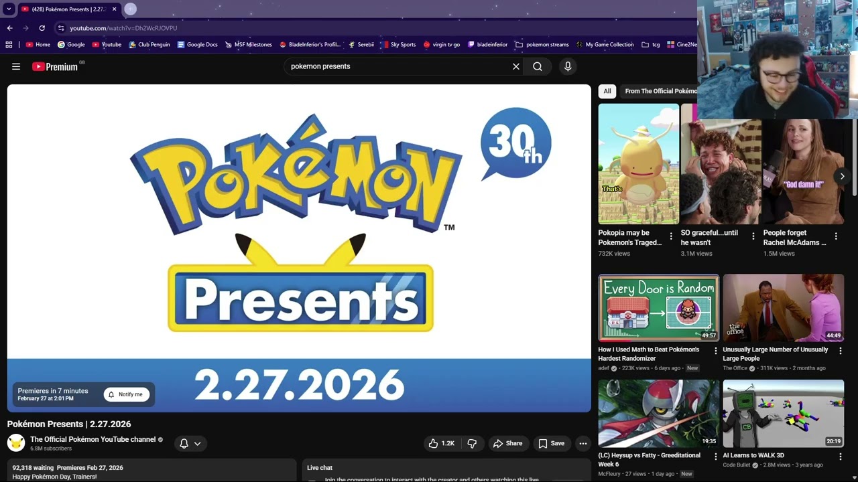Click the address bar URL
This screenshot has width=858, height=482.
[x=123, y=28]
